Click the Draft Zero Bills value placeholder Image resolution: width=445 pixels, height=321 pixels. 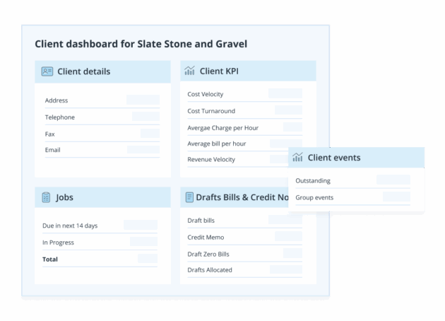(292, 253)
